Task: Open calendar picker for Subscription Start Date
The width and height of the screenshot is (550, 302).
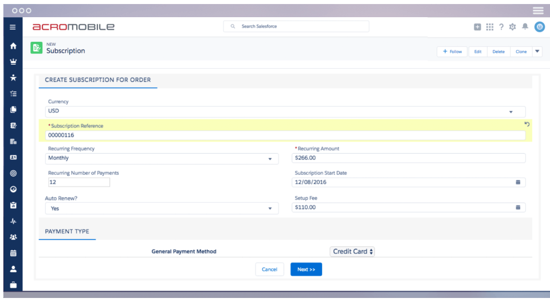Action: [x=518, y=182]
